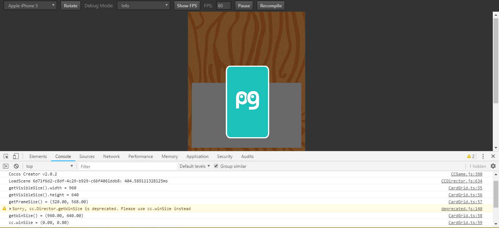Close the DevTools panel

click(493, 156)
